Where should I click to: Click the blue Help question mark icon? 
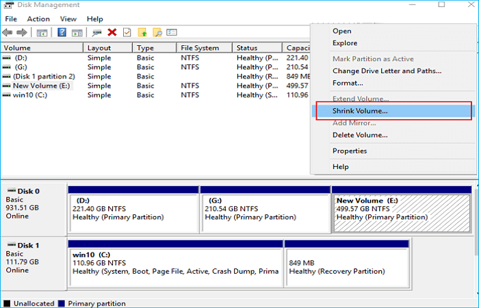tap(62, 32)
